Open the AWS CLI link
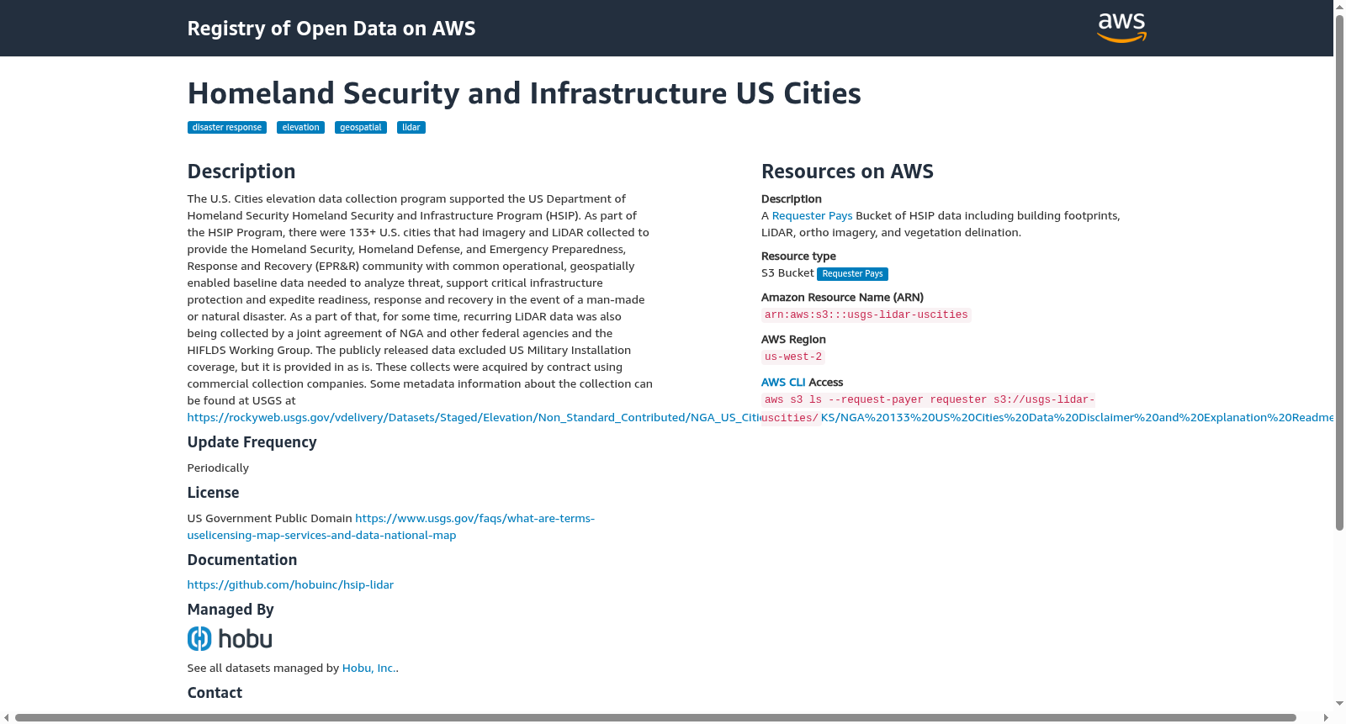 783,383
